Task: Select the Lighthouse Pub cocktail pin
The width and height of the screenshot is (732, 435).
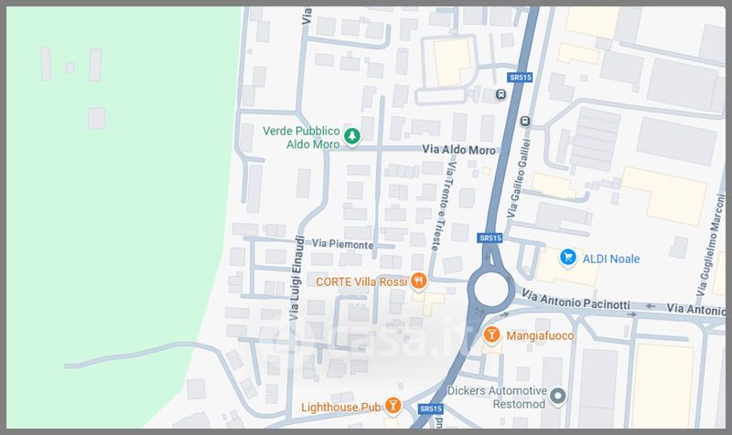Action: pyautogui.click(x=393, y=406)
